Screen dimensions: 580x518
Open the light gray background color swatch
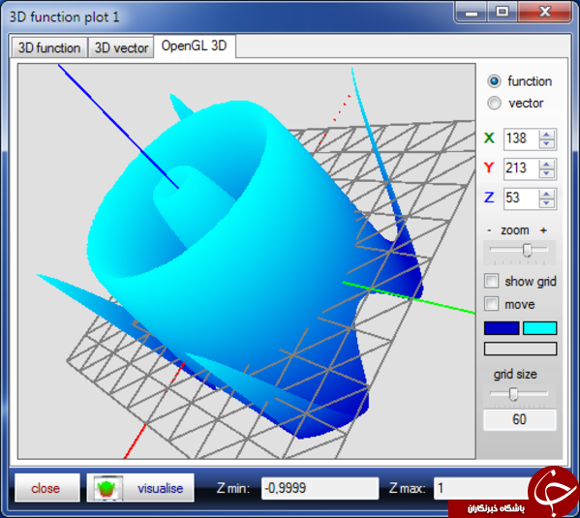coord(520,349)
